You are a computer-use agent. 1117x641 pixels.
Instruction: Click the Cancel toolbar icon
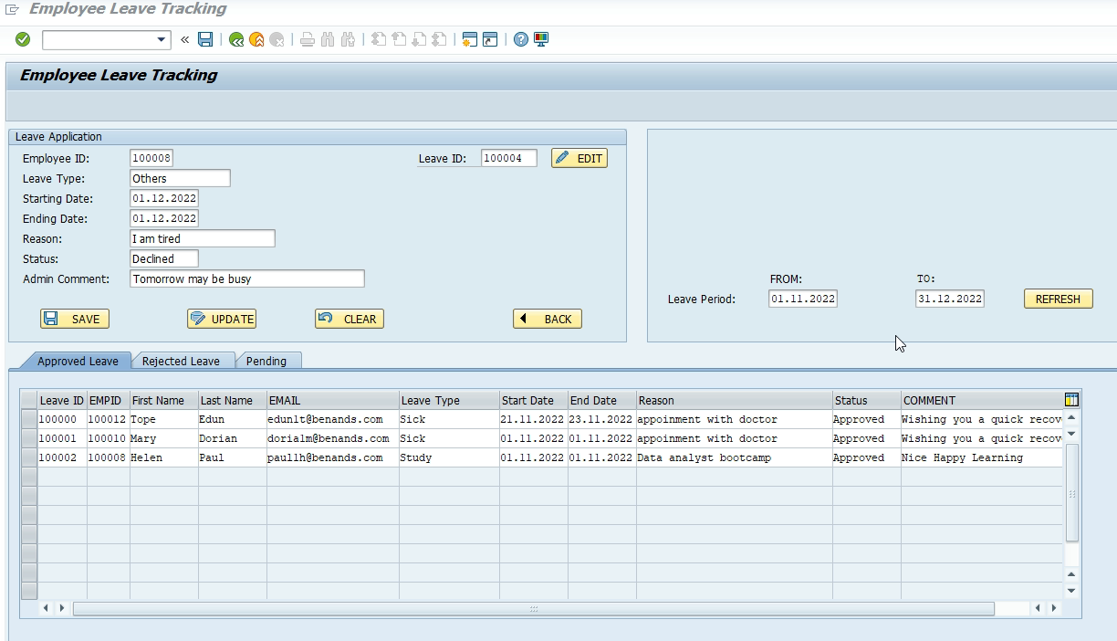pos(275,39)
